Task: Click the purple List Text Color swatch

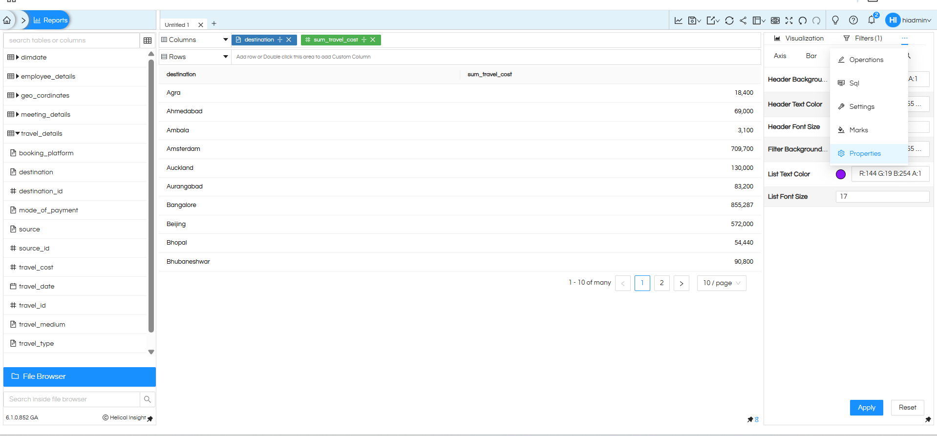Action: tap(840, 174)
